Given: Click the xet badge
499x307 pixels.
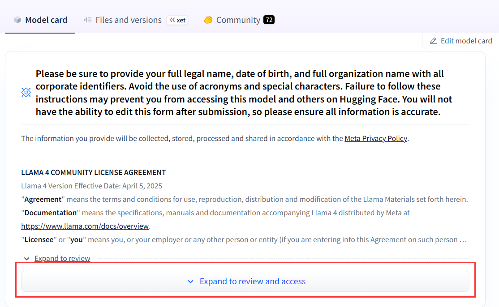Looking at the screenshot, I should pyautogui.click(x=177, y=20).
